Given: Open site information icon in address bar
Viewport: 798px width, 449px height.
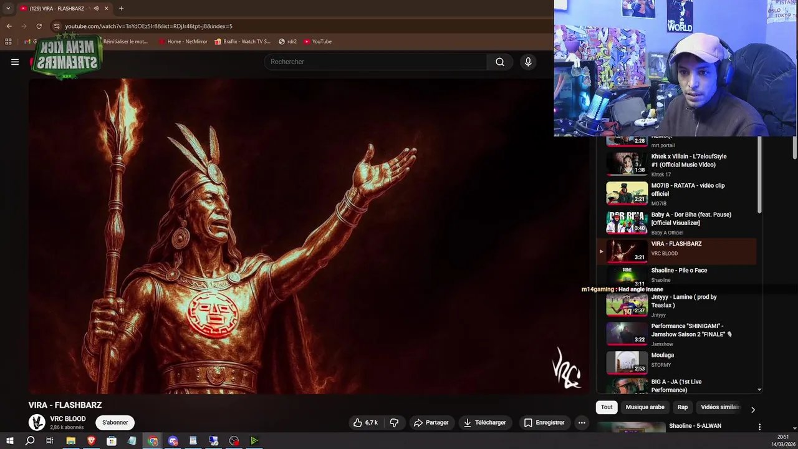Looking at the screenshot, I should (56, 26).
